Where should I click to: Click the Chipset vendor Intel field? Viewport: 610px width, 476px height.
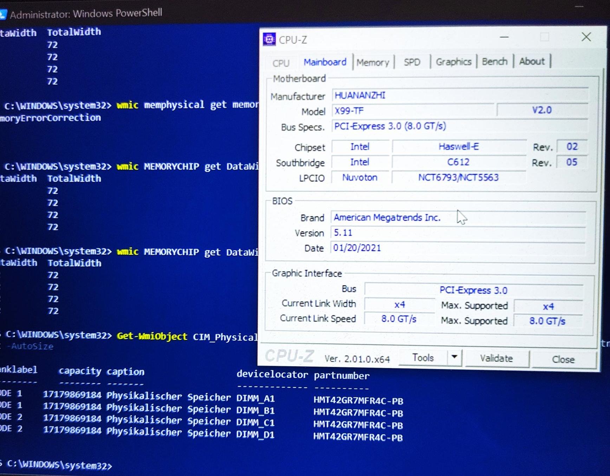coord(360,147)
